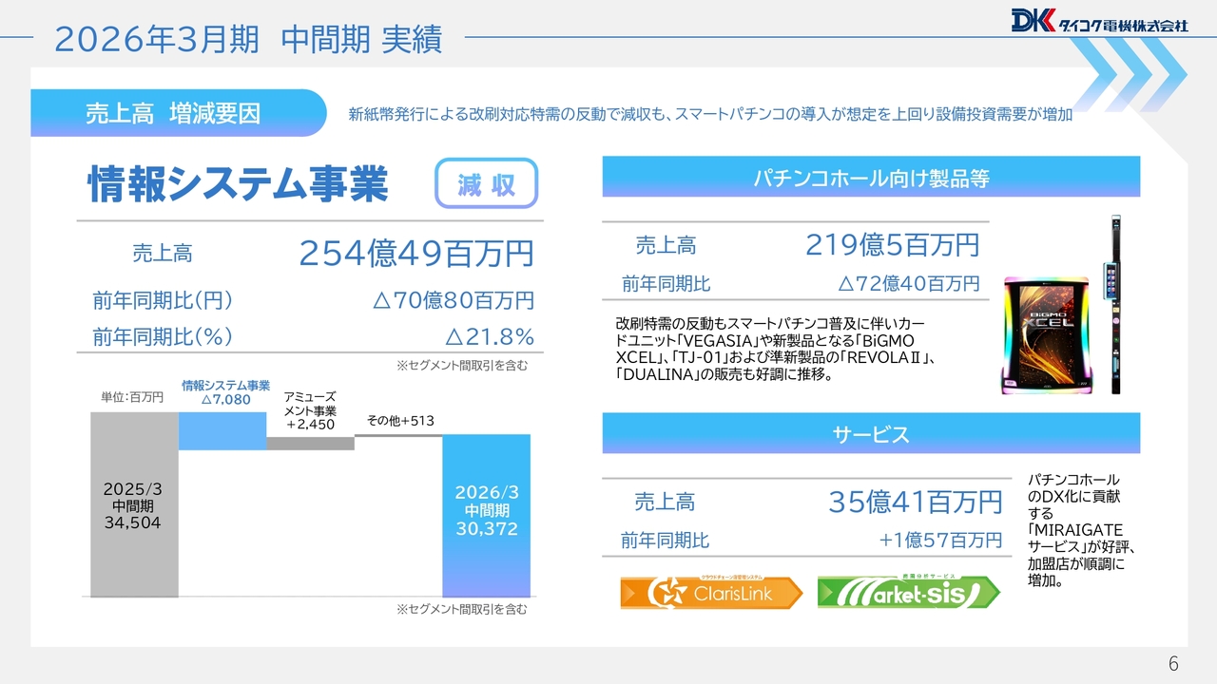Click the 219億5百万円 sales figure

[x=892, y=245]
